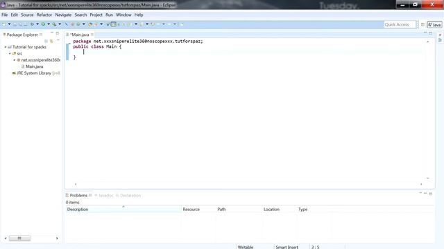
Task: Click the Run External Tools icon
Action: coord(54,24)
